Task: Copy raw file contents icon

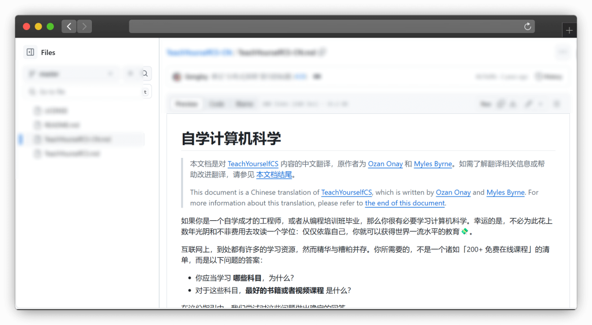Action: pos(501,104)
